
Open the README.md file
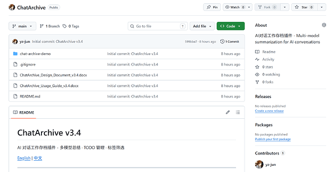pyautogui.click(x=30, y=96)
